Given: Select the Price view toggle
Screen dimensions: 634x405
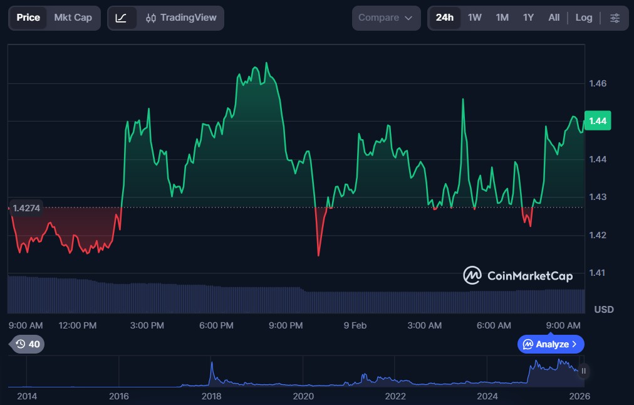Looking at the screenshot, I should coord(28,18).
